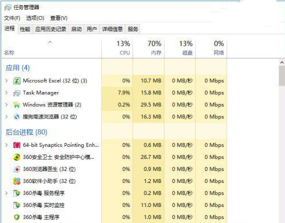Select the 360杀毒 实时监控 row name
The height and width of the screenshot is (223, 285).
(43, 205)
